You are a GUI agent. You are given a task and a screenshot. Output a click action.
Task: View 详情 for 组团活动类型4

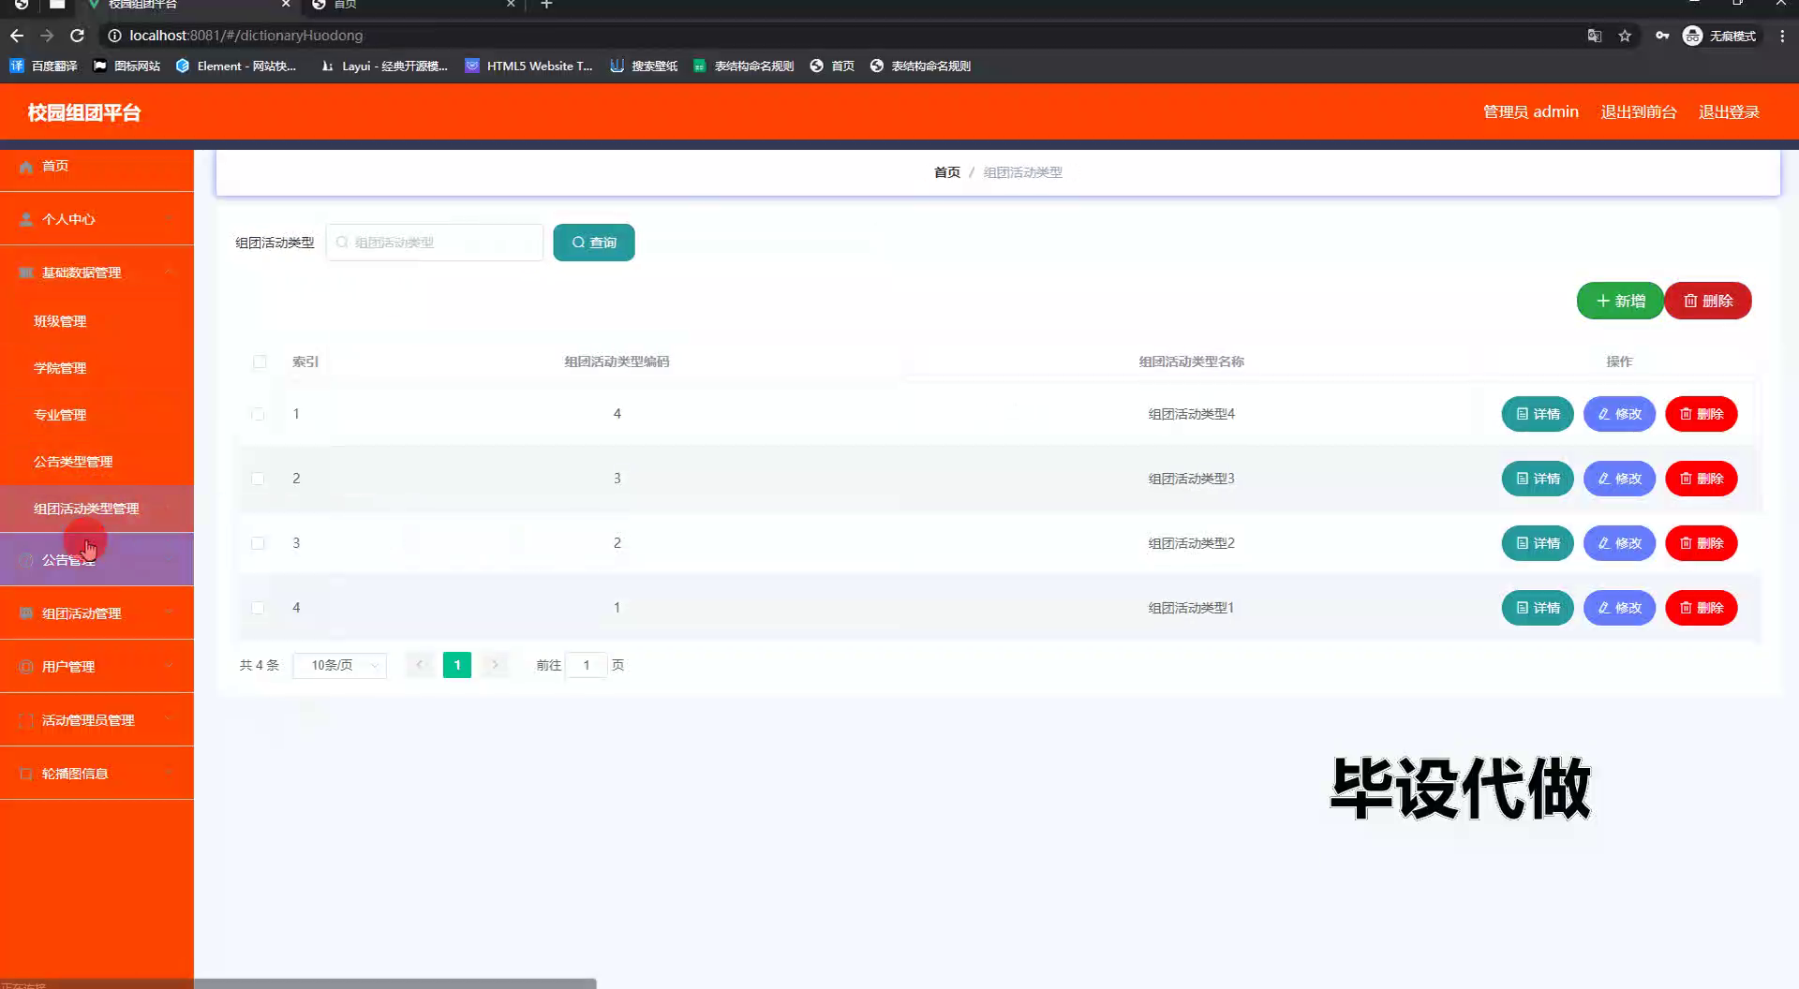pyautogui.click(x=1538, y=414)
